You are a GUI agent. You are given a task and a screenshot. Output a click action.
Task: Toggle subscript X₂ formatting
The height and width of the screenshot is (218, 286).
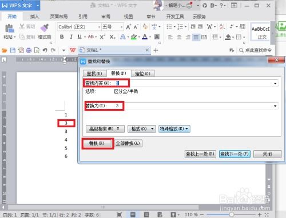click(112, 37)
